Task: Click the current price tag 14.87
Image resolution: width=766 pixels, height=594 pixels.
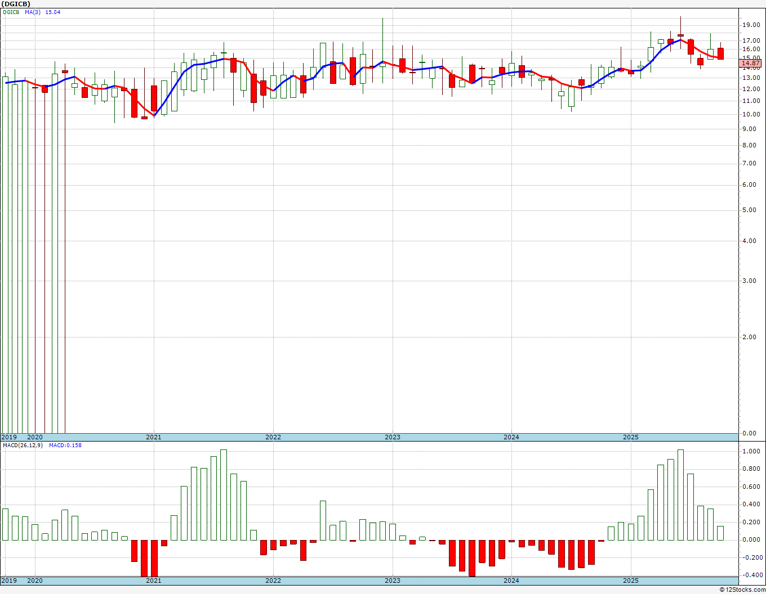Action: click(751, 64)
